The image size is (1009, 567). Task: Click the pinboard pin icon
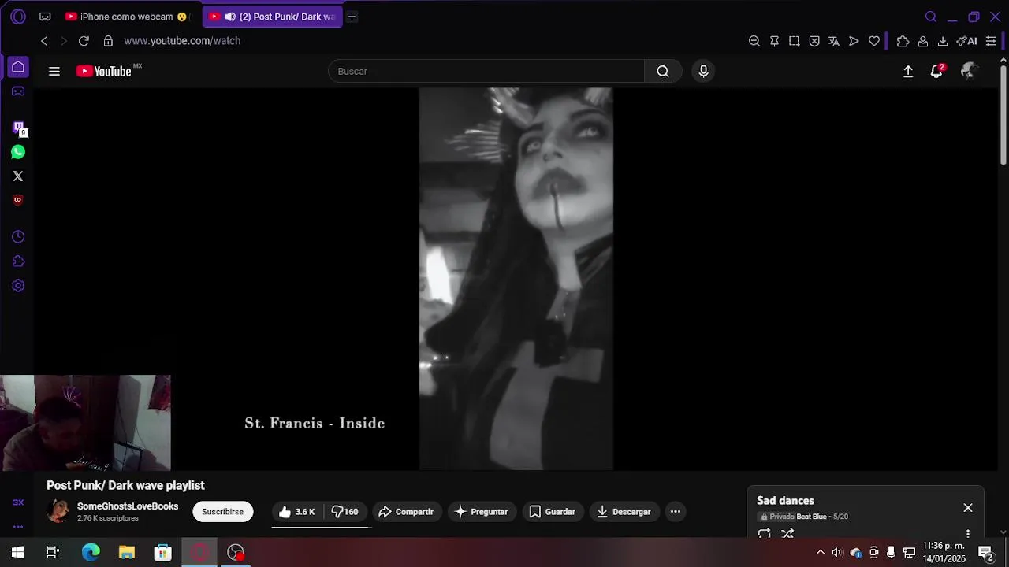tap(774, 41)
